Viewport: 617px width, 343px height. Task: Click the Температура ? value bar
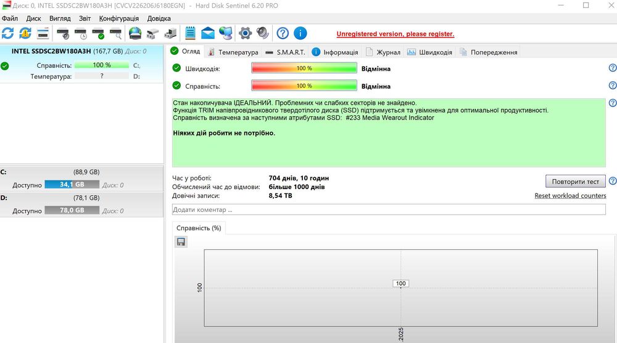tap(102, 76)
